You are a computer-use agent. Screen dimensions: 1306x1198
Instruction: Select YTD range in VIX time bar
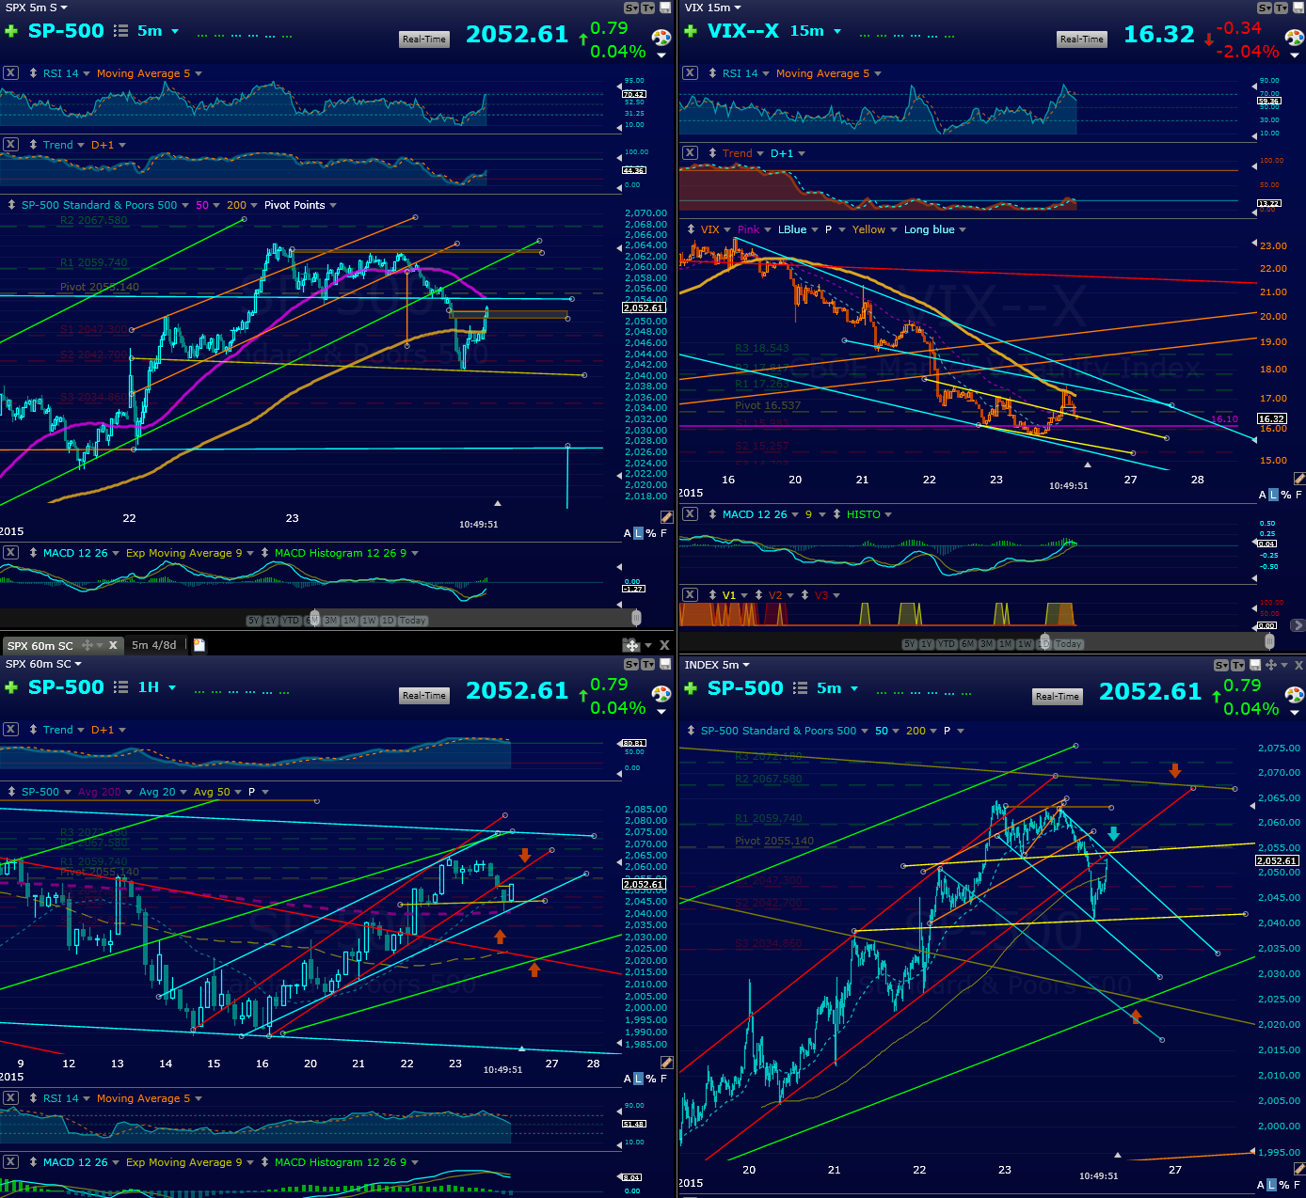pos(947,644)
